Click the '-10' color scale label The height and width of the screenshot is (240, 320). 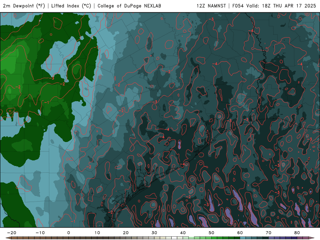[40, 233]
